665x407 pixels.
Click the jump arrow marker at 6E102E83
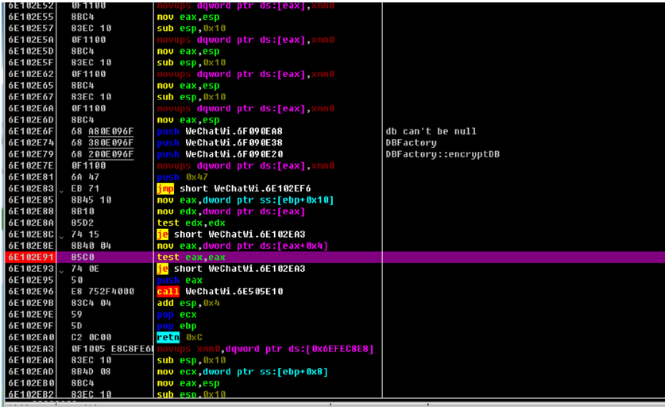(x=61, y=190)
